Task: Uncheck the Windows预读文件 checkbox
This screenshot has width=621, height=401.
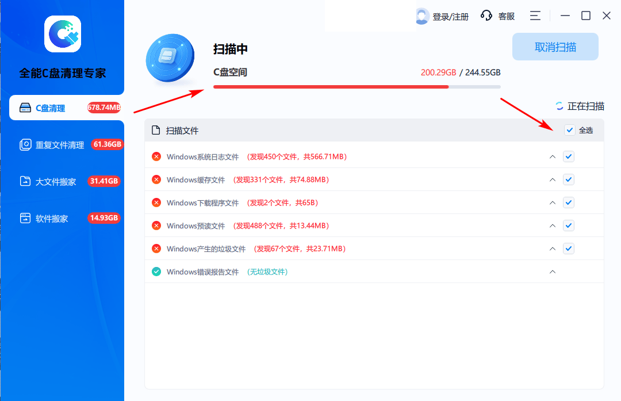Action: pyautogui.click(x=569, y=226)
